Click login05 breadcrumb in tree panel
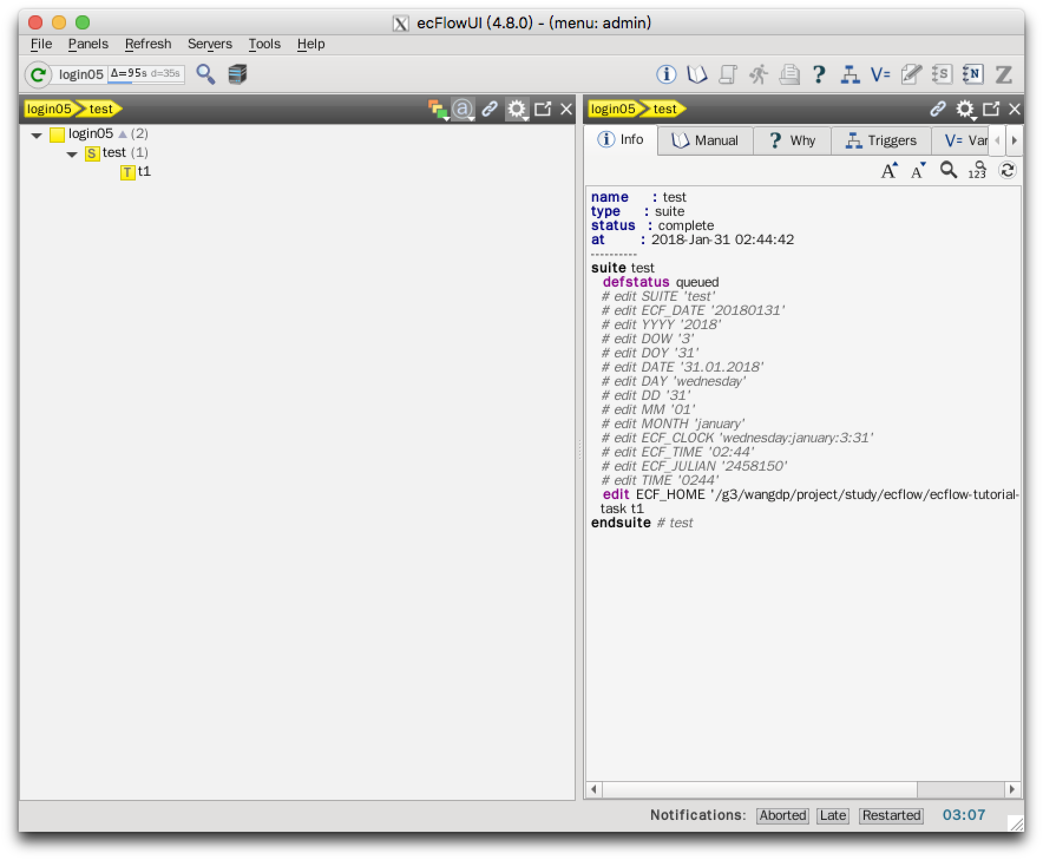The width and height of the screenshot is (1043, 860). (49, 109)
